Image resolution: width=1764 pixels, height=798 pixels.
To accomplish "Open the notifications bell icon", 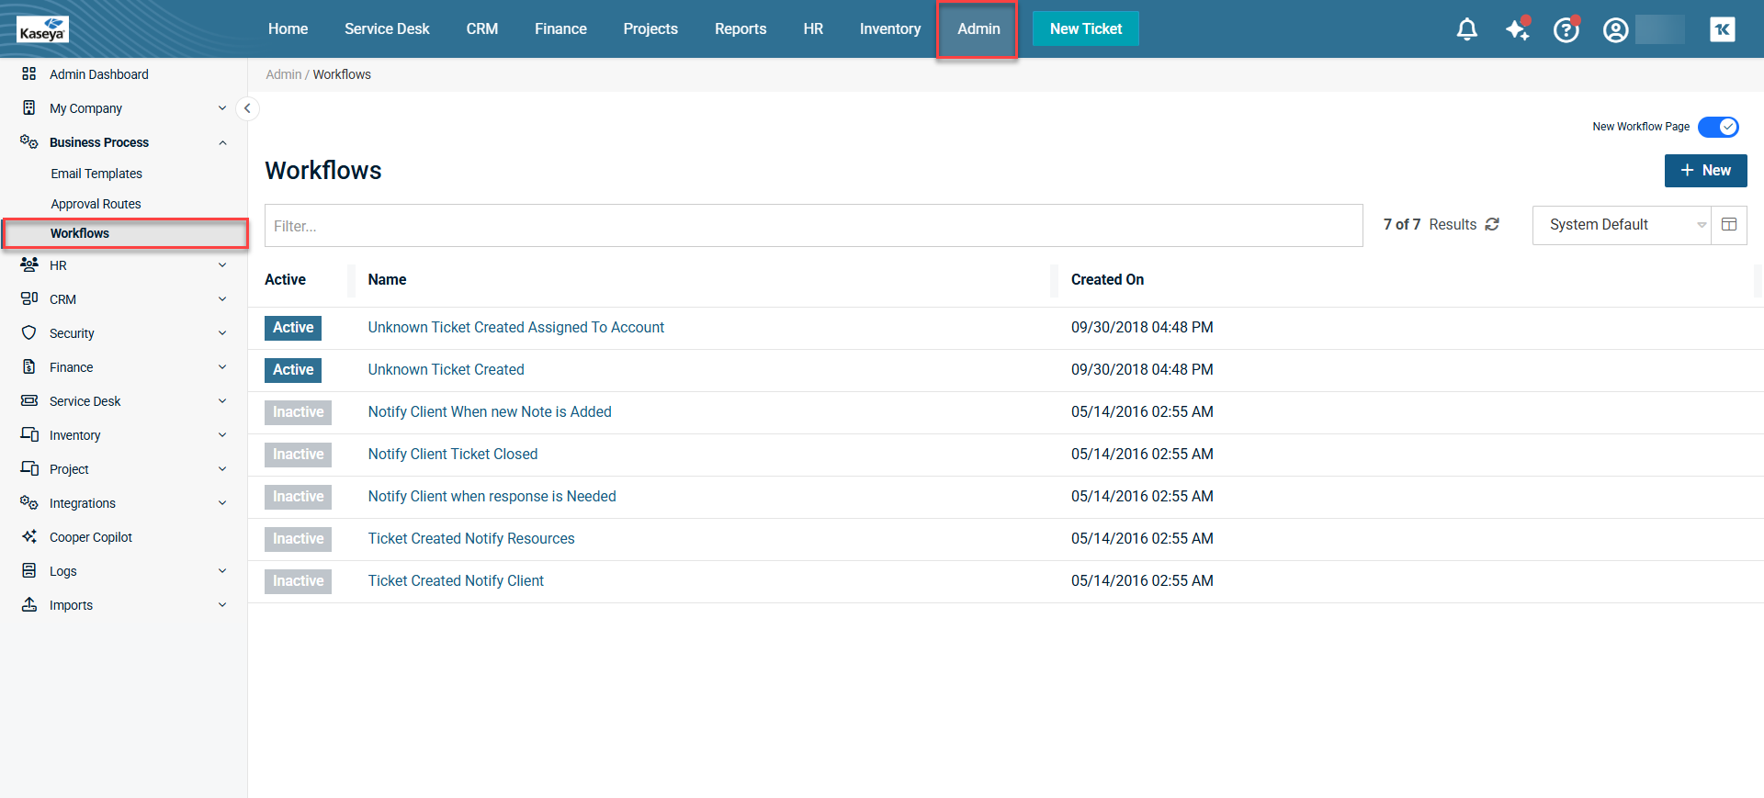I will [1466, 29].
